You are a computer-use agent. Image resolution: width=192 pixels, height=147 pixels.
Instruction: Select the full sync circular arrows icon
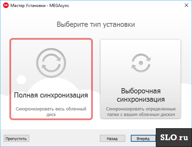tap(51, 63)
